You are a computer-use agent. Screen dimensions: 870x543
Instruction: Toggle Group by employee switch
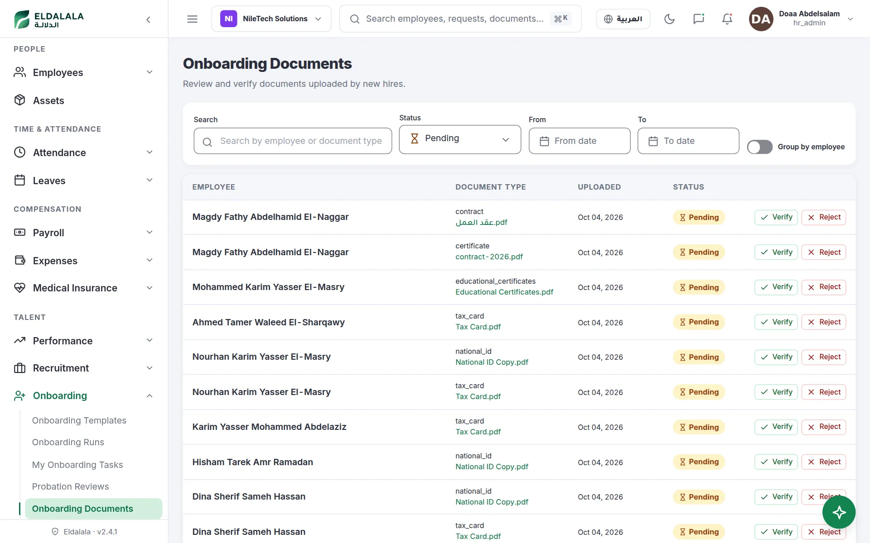[759, 147]
